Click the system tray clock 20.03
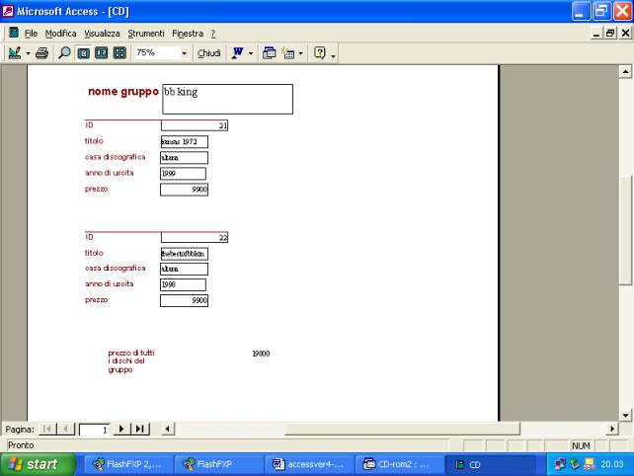The image size is (634, 476). point(611,464)
